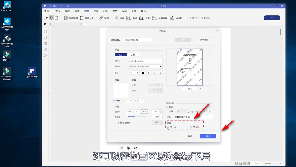Open the Microsoft Sans Serif font dropdown

146,66
